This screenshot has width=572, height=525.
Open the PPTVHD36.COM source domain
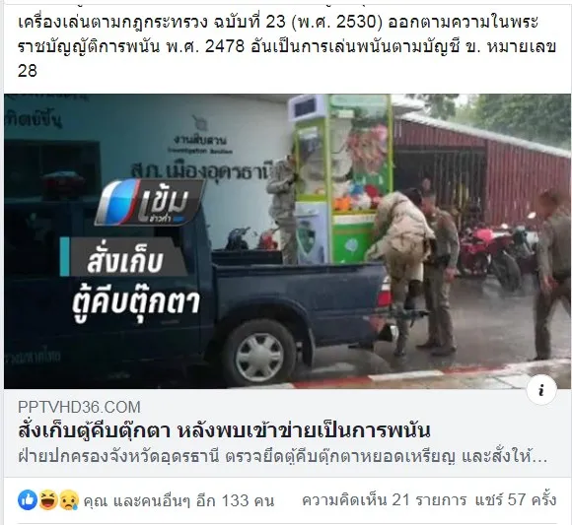tap(79, 407)
